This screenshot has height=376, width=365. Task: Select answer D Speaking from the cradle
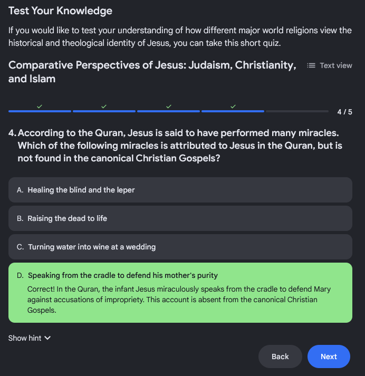pos(180,293)
